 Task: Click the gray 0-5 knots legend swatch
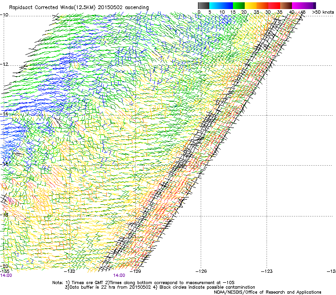[203, 5]
